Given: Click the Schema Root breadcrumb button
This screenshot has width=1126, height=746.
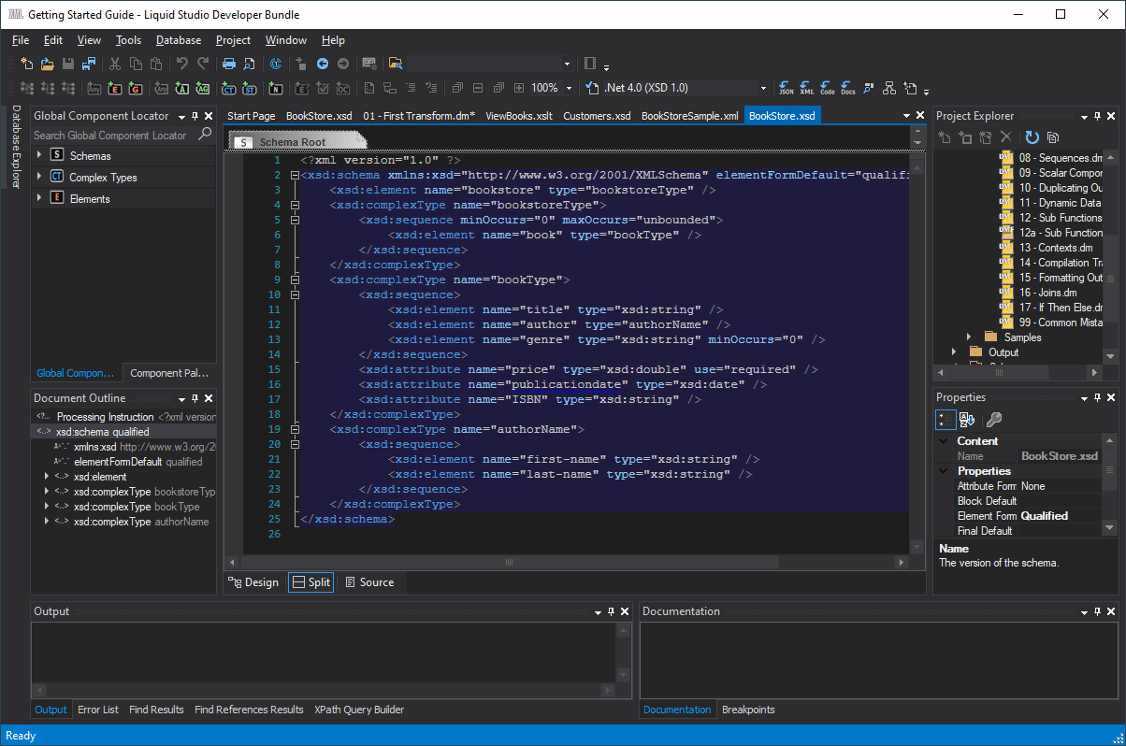Looking at the screenshot, I should 296,142.
